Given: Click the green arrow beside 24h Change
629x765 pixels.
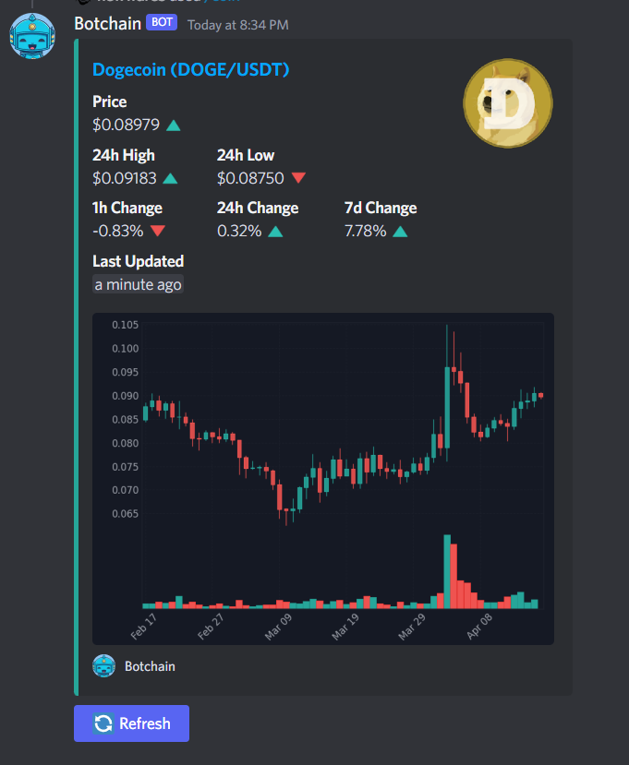Looking at the screenshot, I should (274, 231).
